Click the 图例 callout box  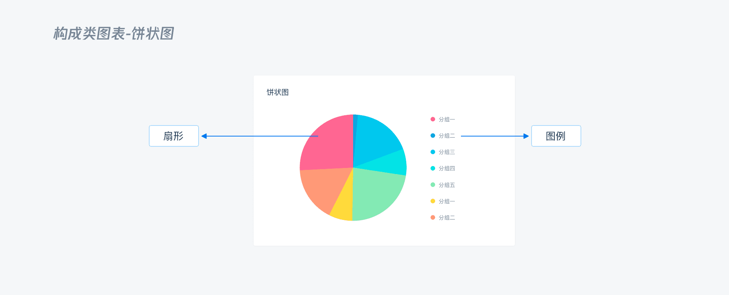556,136
